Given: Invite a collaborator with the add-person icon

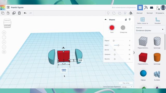Looking at the screenshot, I should [x=158, y=8].
